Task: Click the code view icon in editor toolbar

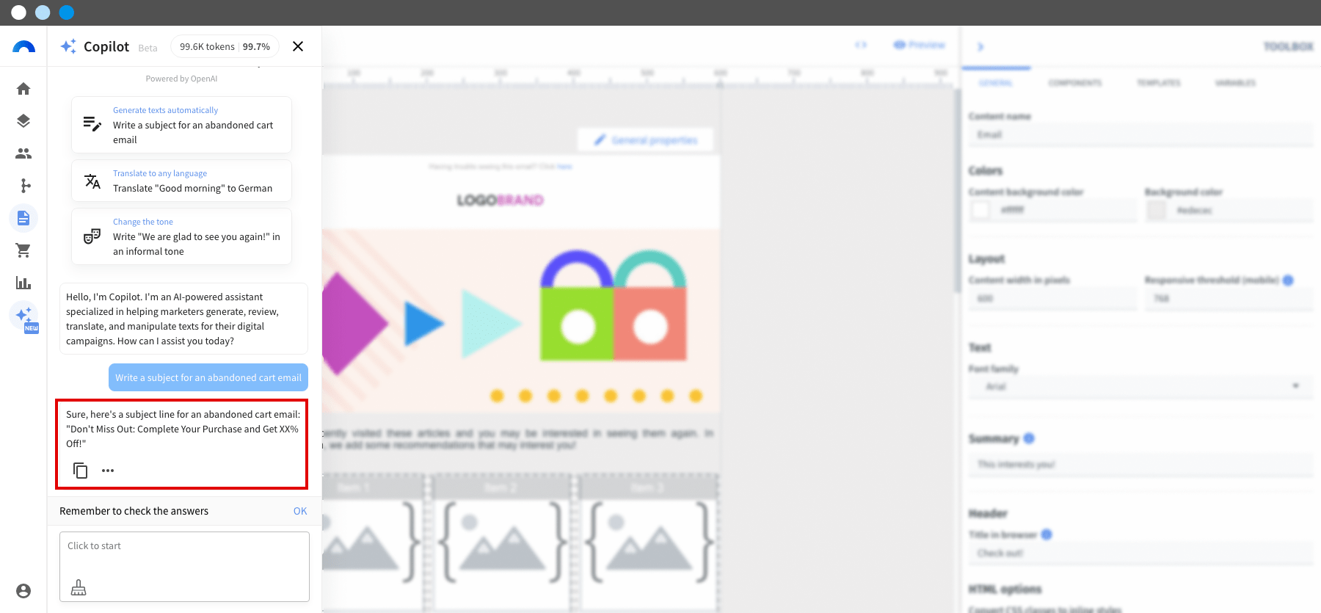Action: click(x=861, y=45)
